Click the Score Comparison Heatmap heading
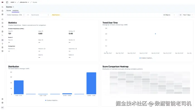 click(x=115, y=66)
